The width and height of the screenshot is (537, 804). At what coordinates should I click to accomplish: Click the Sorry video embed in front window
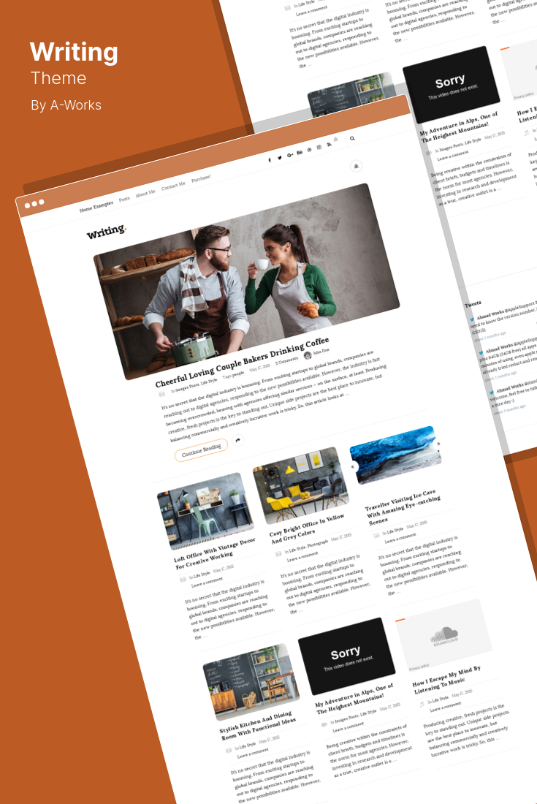(347, 657)
